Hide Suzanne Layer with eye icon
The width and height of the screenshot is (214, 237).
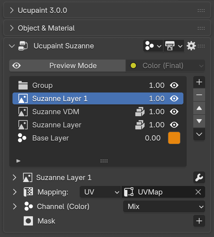coord(174,125)
